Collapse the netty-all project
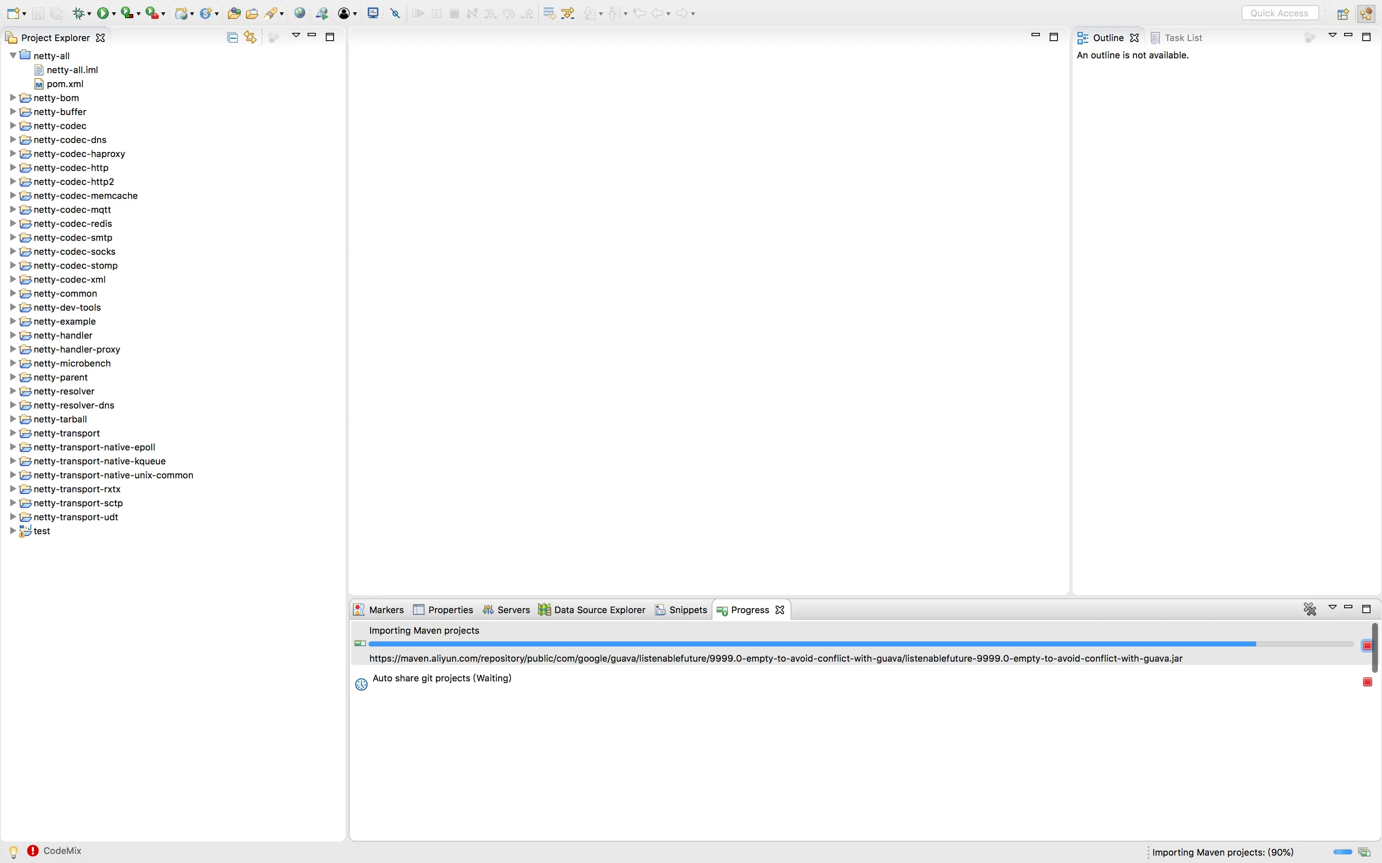This screenshot has height=863, width=1382. click(12, 55)
